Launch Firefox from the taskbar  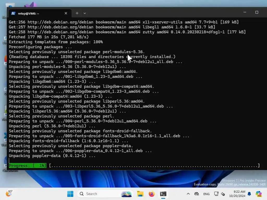pyautogui.click(x=151, y=194)
